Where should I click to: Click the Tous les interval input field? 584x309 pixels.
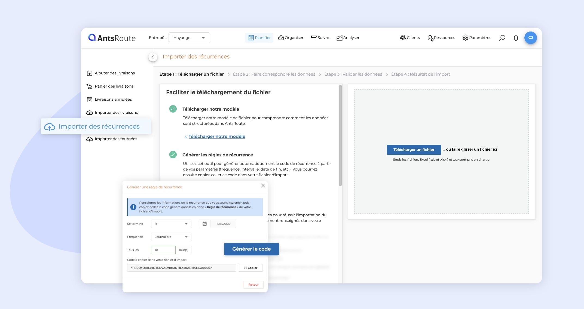163,250
